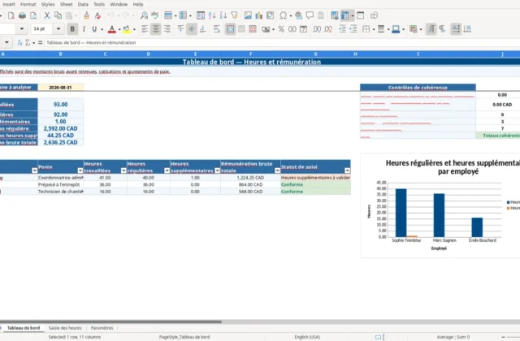Image resolution: width=520 pixels, height=341 pixels.
Task: Toggle Align Left
Action: (x=145, y=29)
